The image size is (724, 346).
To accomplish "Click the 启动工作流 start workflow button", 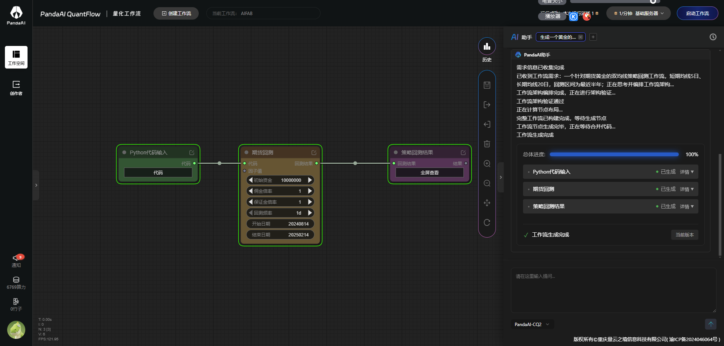I will pyautogui.click(x=697, y=14).
